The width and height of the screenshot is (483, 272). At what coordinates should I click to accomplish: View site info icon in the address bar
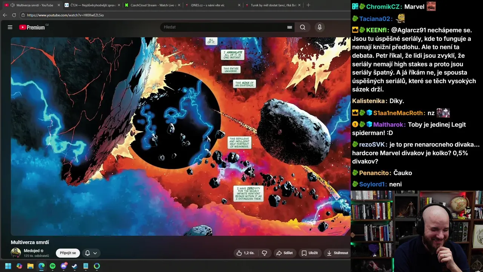pyautogui.click(x=23, y=15)
